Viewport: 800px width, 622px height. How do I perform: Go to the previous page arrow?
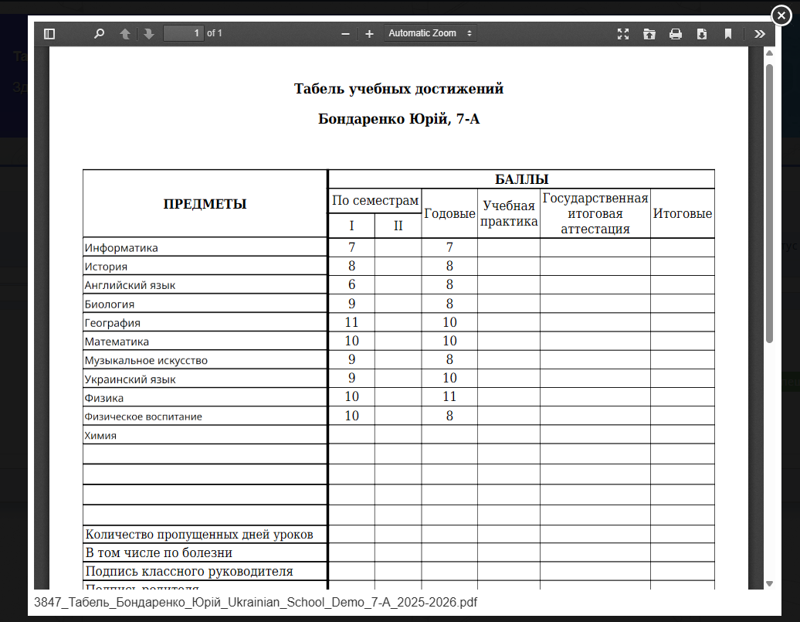coord(125,34)
